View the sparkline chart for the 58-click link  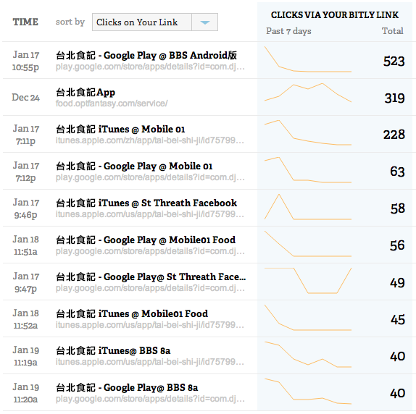coord(308,207)
